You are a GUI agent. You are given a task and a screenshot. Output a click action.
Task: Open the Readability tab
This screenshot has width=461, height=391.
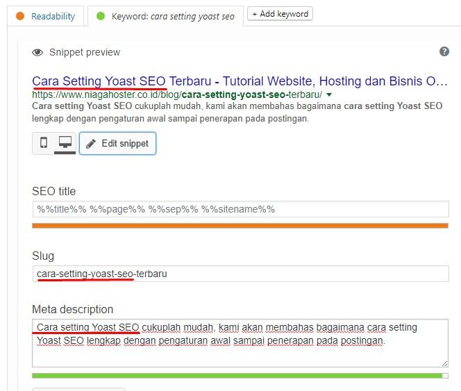[46, 16]
